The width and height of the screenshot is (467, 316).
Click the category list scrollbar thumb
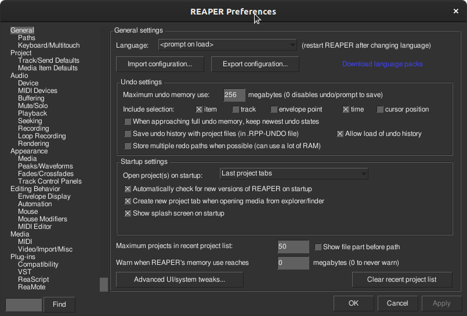click(104, 285)
